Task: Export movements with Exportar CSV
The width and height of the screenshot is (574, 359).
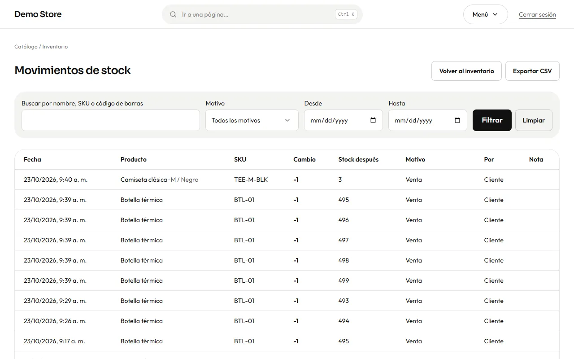Action: 532,71
